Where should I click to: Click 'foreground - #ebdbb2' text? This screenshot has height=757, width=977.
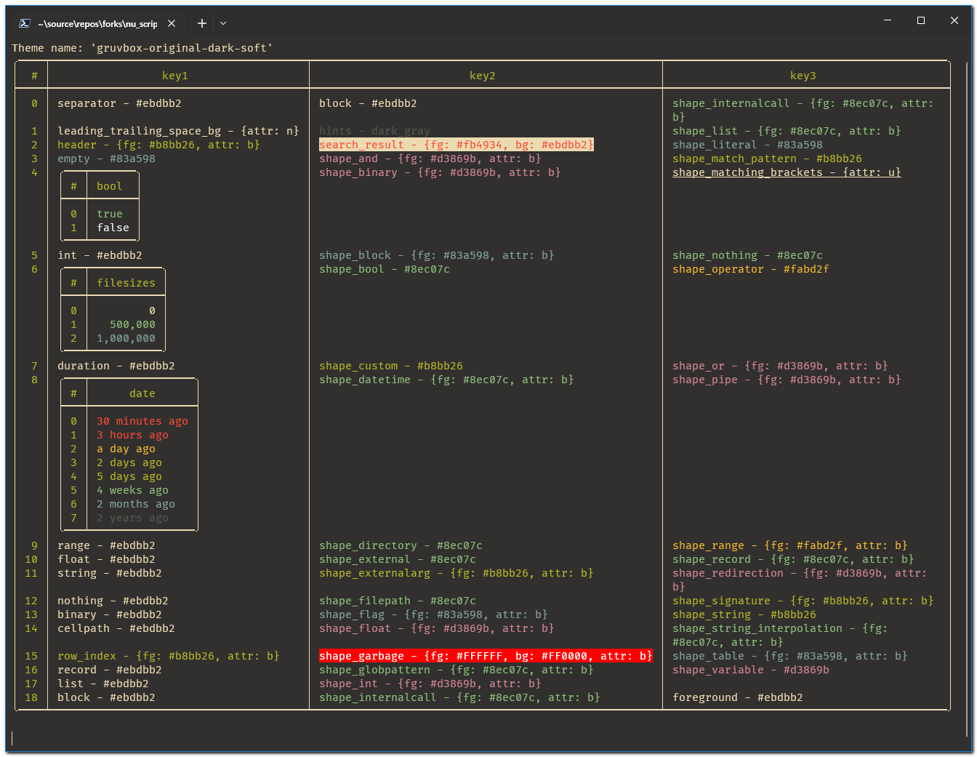point(738,697)
